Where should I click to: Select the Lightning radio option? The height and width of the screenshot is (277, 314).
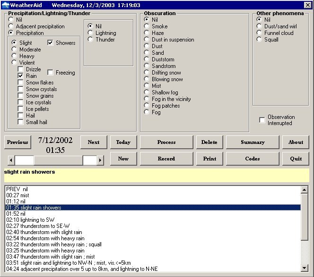click(x=90, y=33)
